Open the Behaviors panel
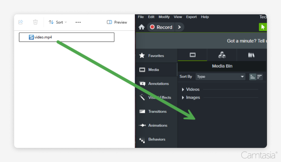This screenshot has width=281, height=162. (x=157, y=139)
